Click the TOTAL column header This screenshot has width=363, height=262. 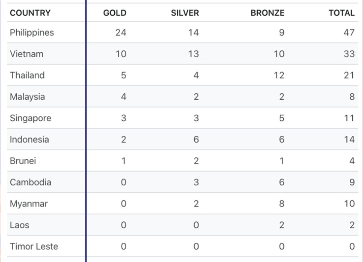[x=342, y=13]
